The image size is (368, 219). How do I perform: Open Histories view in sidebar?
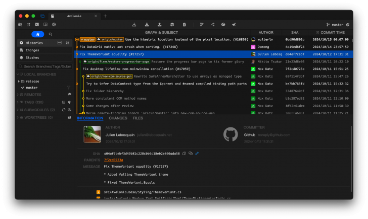click(44, 43)
